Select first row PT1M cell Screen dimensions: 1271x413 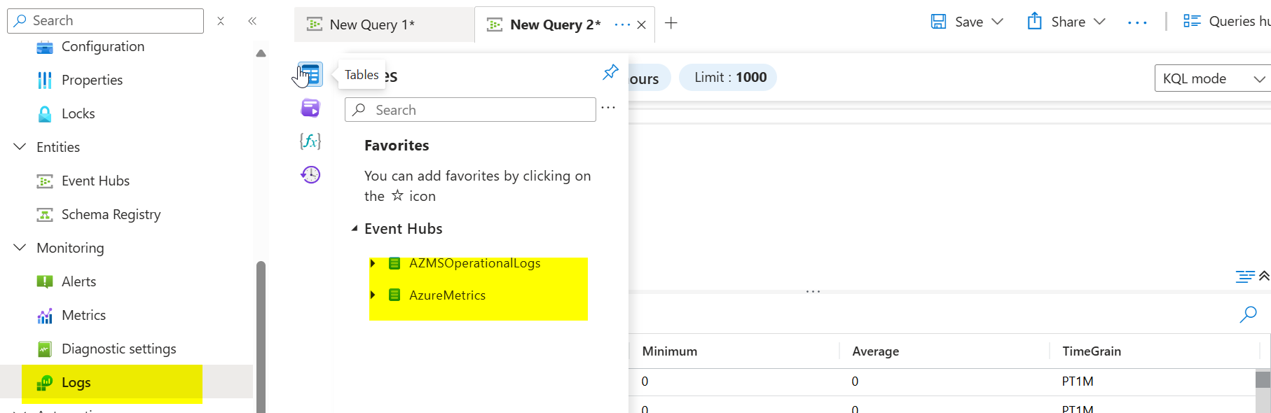1077,381
